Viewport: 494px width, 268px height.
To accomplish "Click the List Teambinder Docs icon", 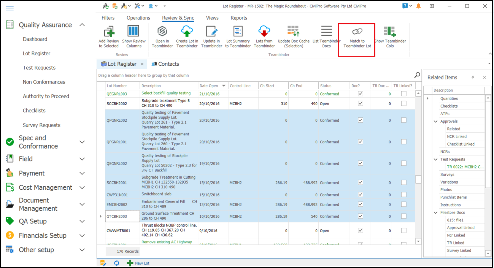I will (327, 31).
